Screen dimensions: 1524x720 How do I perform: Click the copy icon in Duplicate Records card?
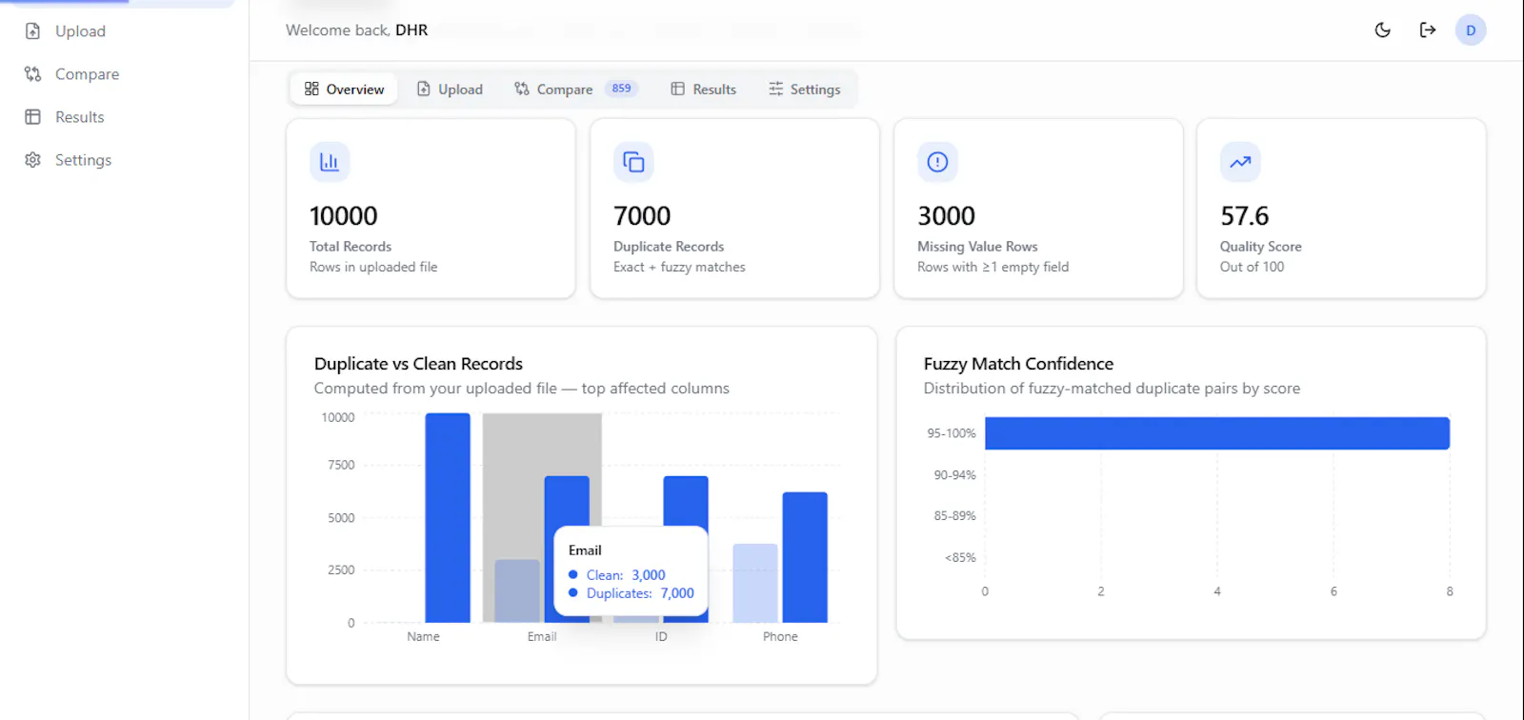(x=633, y=162)
